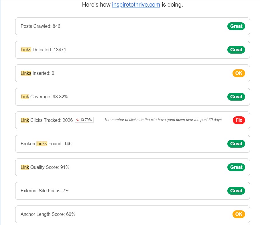Click the clicks decline explanation text
260x225 pixels.
(x=164, y=120)
